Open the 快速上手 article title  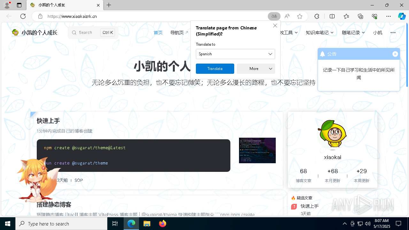coord(48,121)
